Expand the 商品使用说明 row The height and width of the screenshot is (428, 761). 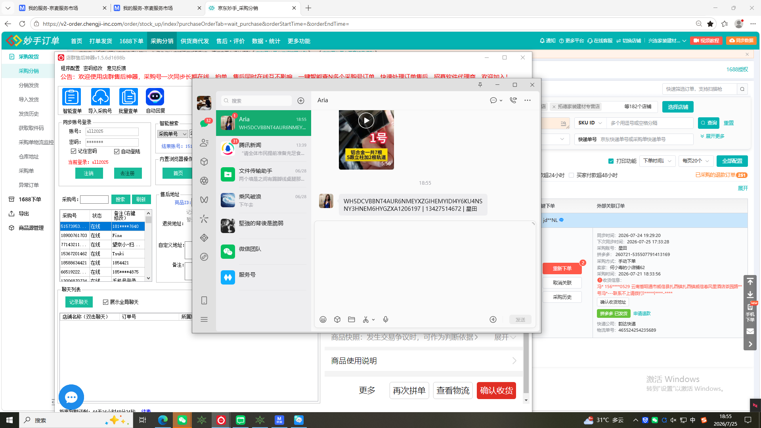click(424, 361)
